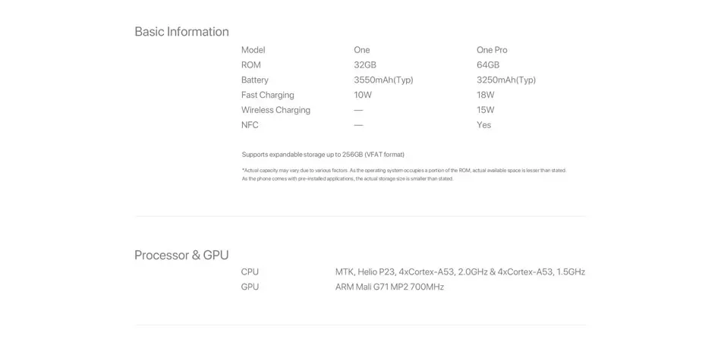Click the Battery row label
Image resolution: width=721 pixels, height=339 pixels.
click(255, 80)
